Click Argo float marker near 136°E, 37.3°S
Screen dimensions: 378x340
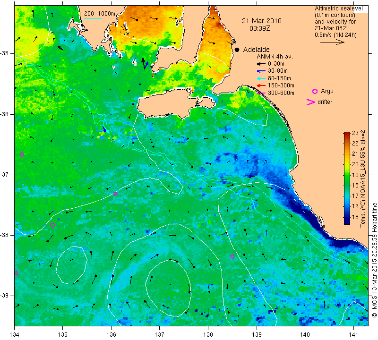pos(115,194)
